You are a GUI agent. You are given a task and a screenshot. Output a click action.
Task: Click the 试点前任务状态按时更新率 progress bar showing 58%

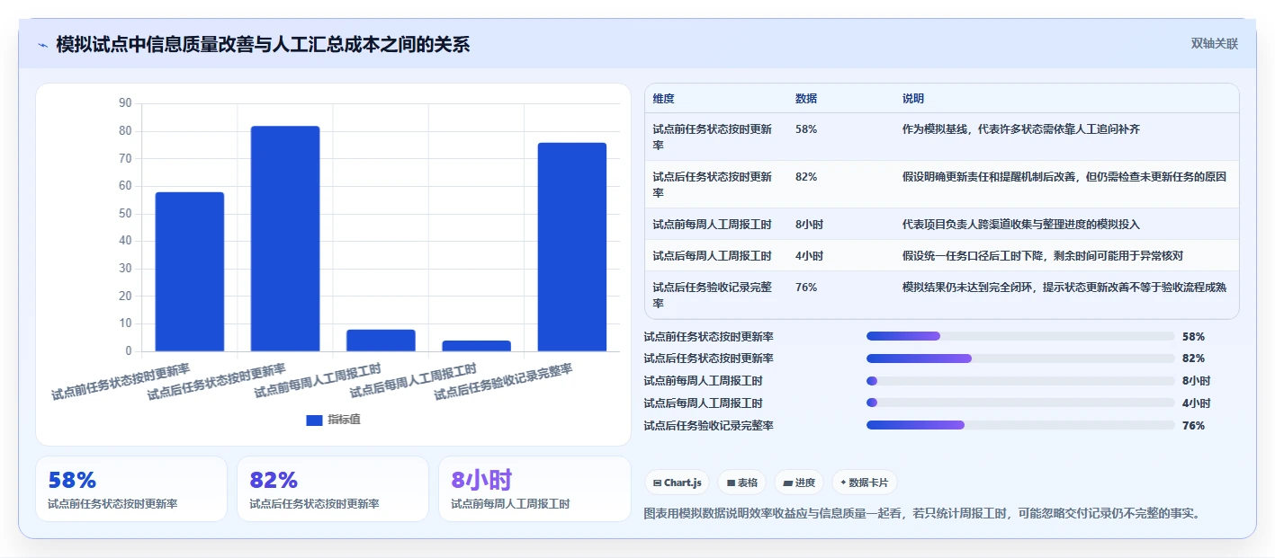[x=1020, y=336]
